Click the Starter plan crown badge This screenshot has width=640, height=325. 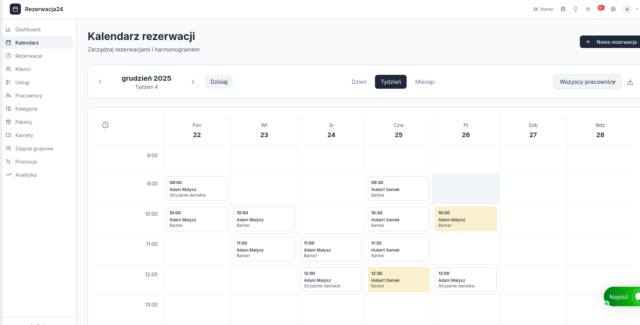point(543,9)
